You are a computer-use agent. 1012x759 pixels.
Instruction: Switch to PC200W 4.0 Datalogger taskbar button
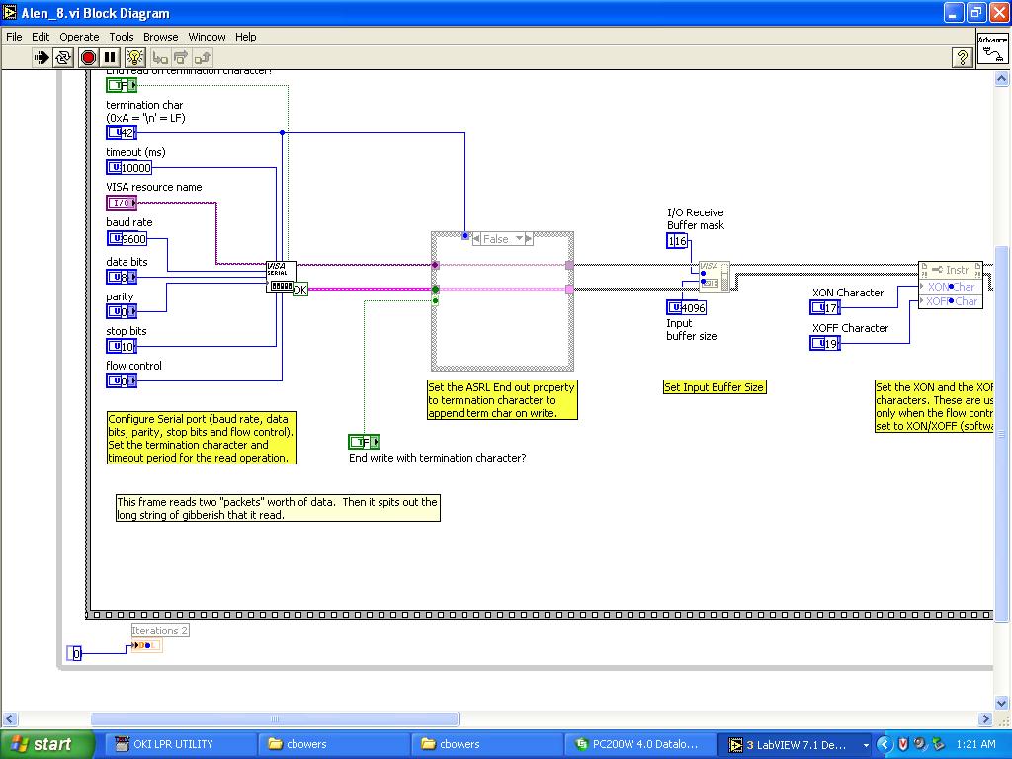639,744
